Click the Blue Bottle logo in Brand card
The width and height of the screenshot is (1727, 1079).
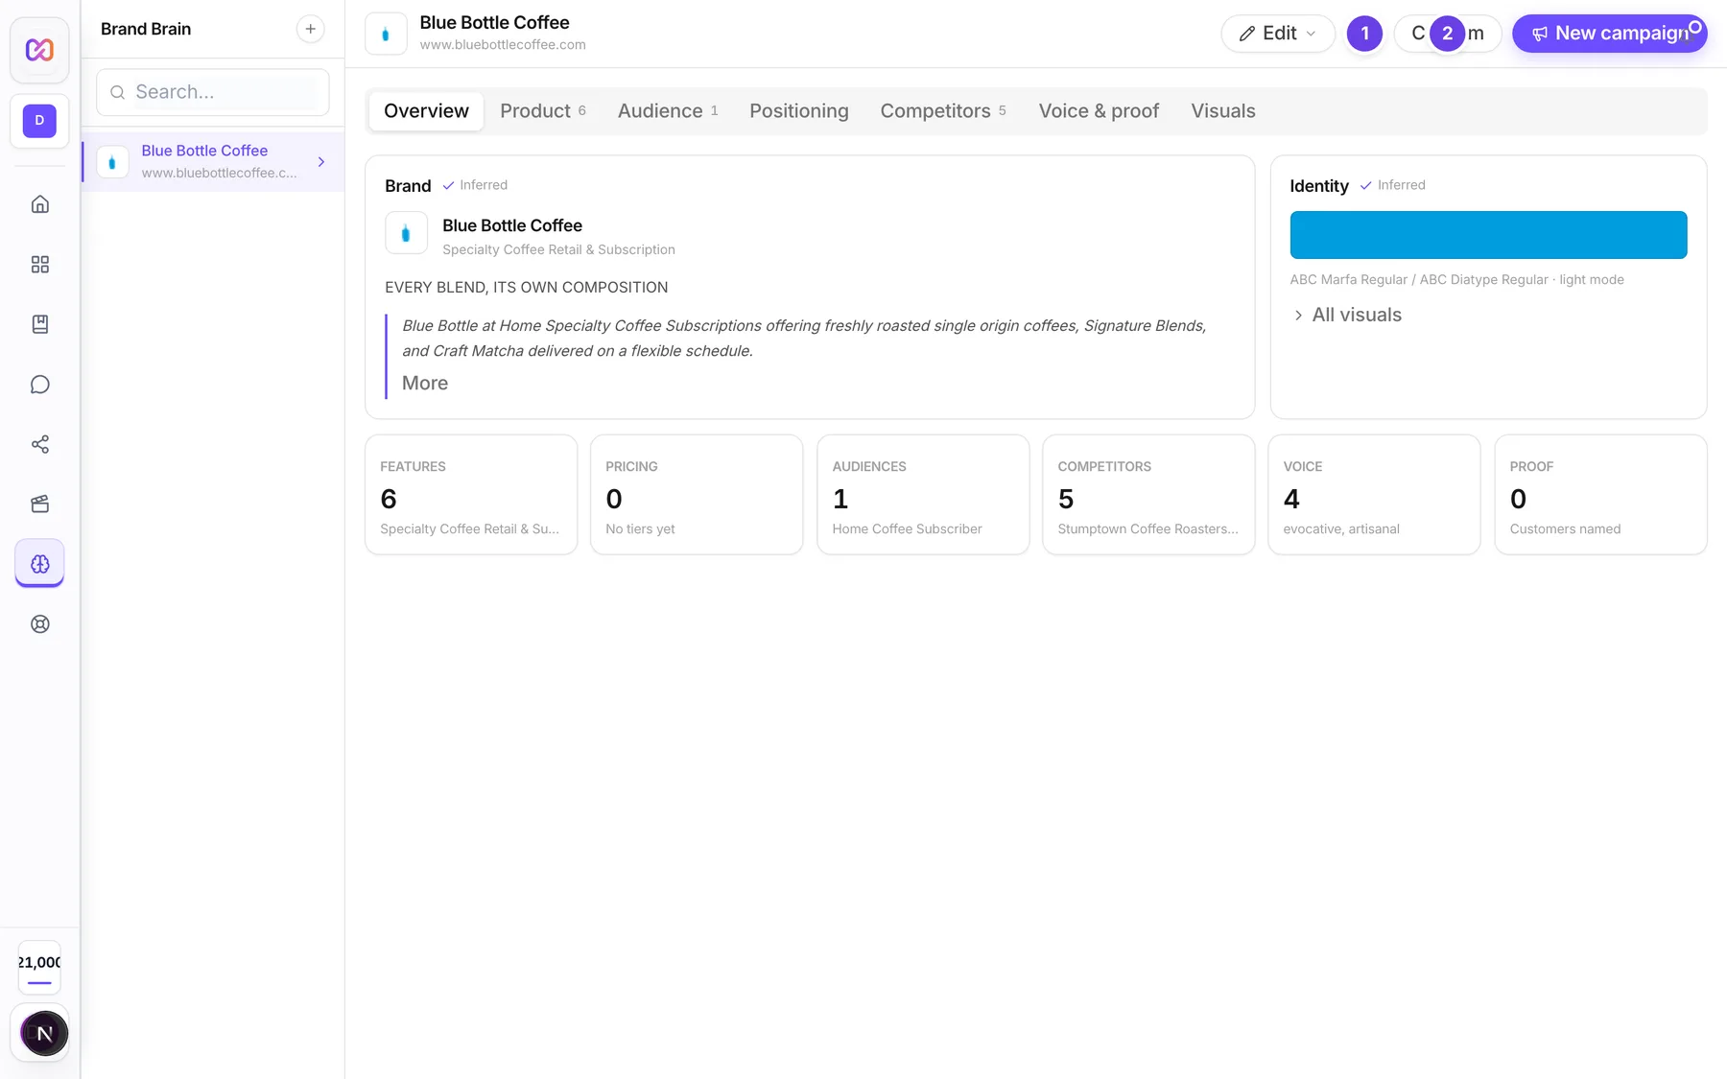coord(406,233)
